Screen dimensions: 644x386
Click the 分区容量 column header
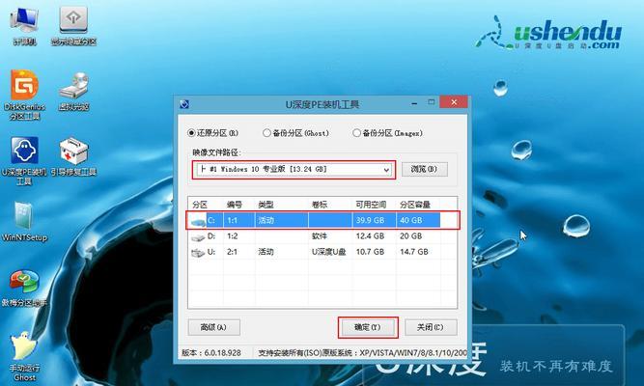tap(415, 205)
